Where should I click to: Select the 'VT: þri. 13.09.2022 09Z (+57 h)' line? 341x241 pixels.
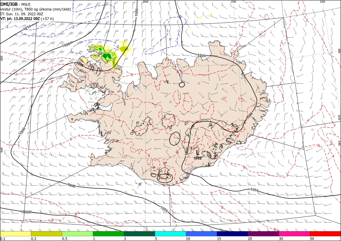(x=27, y=19)
